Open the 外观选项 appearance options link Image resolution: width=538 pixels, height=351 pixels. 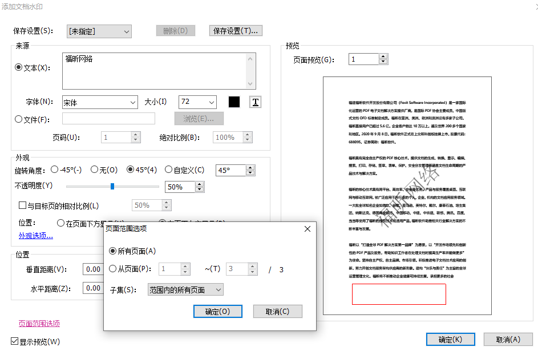pyautogui.click(x=35, y=235)
